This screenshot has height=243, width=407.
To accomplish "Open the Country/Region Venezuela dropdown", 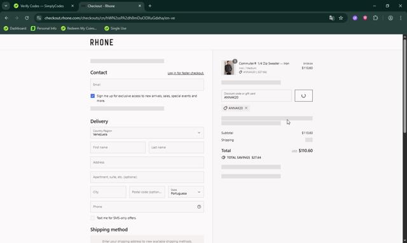I will pyautogui.click(x=147, y=133).
